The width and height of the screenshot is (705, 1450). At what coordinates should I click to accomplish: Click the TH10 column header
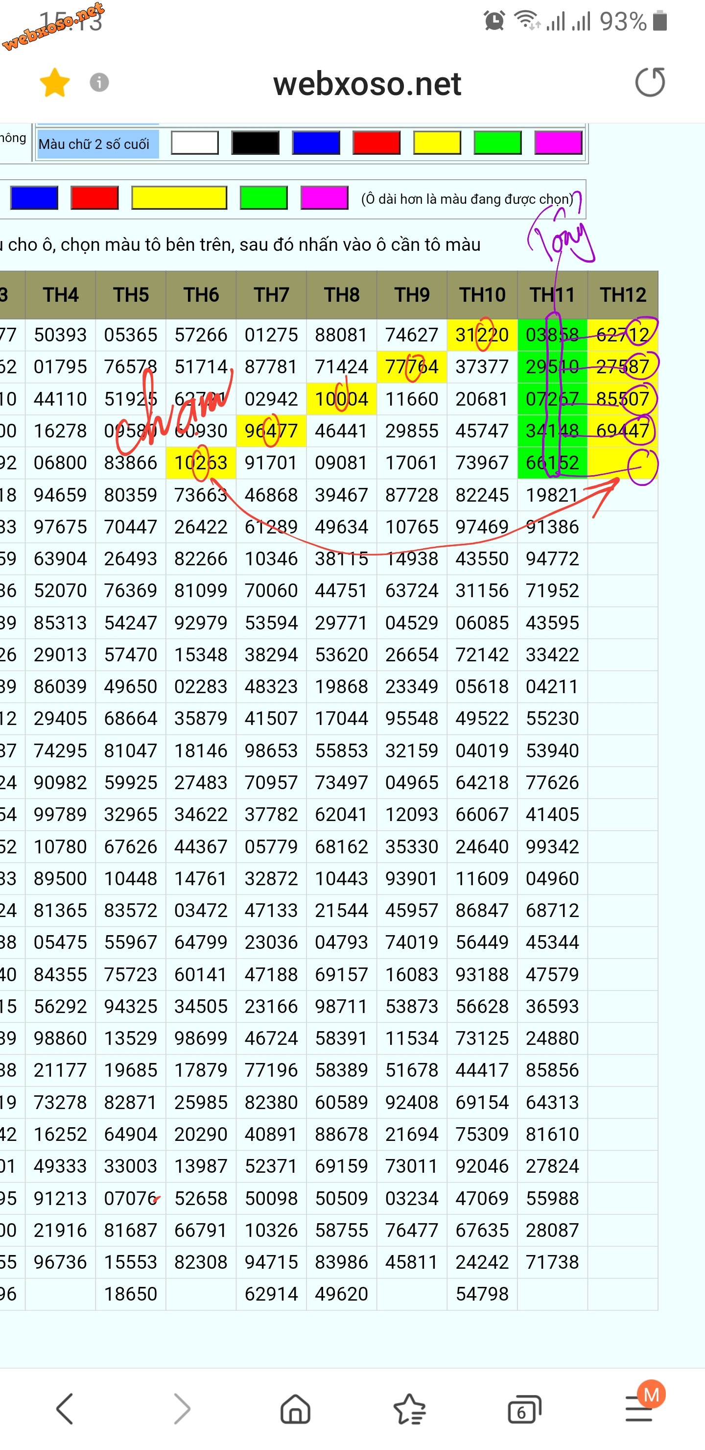pyautogui.click(x=483, y=295)
